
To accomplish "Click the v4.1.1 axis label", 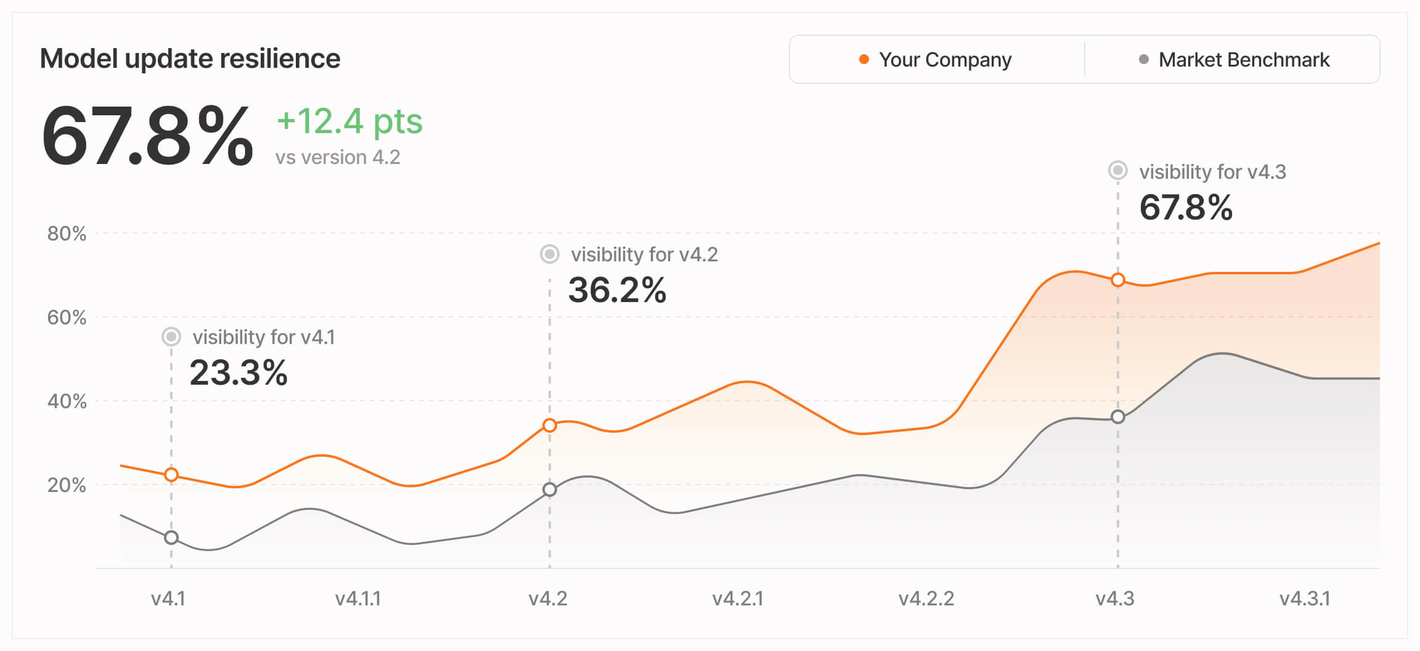I will 358,599.
